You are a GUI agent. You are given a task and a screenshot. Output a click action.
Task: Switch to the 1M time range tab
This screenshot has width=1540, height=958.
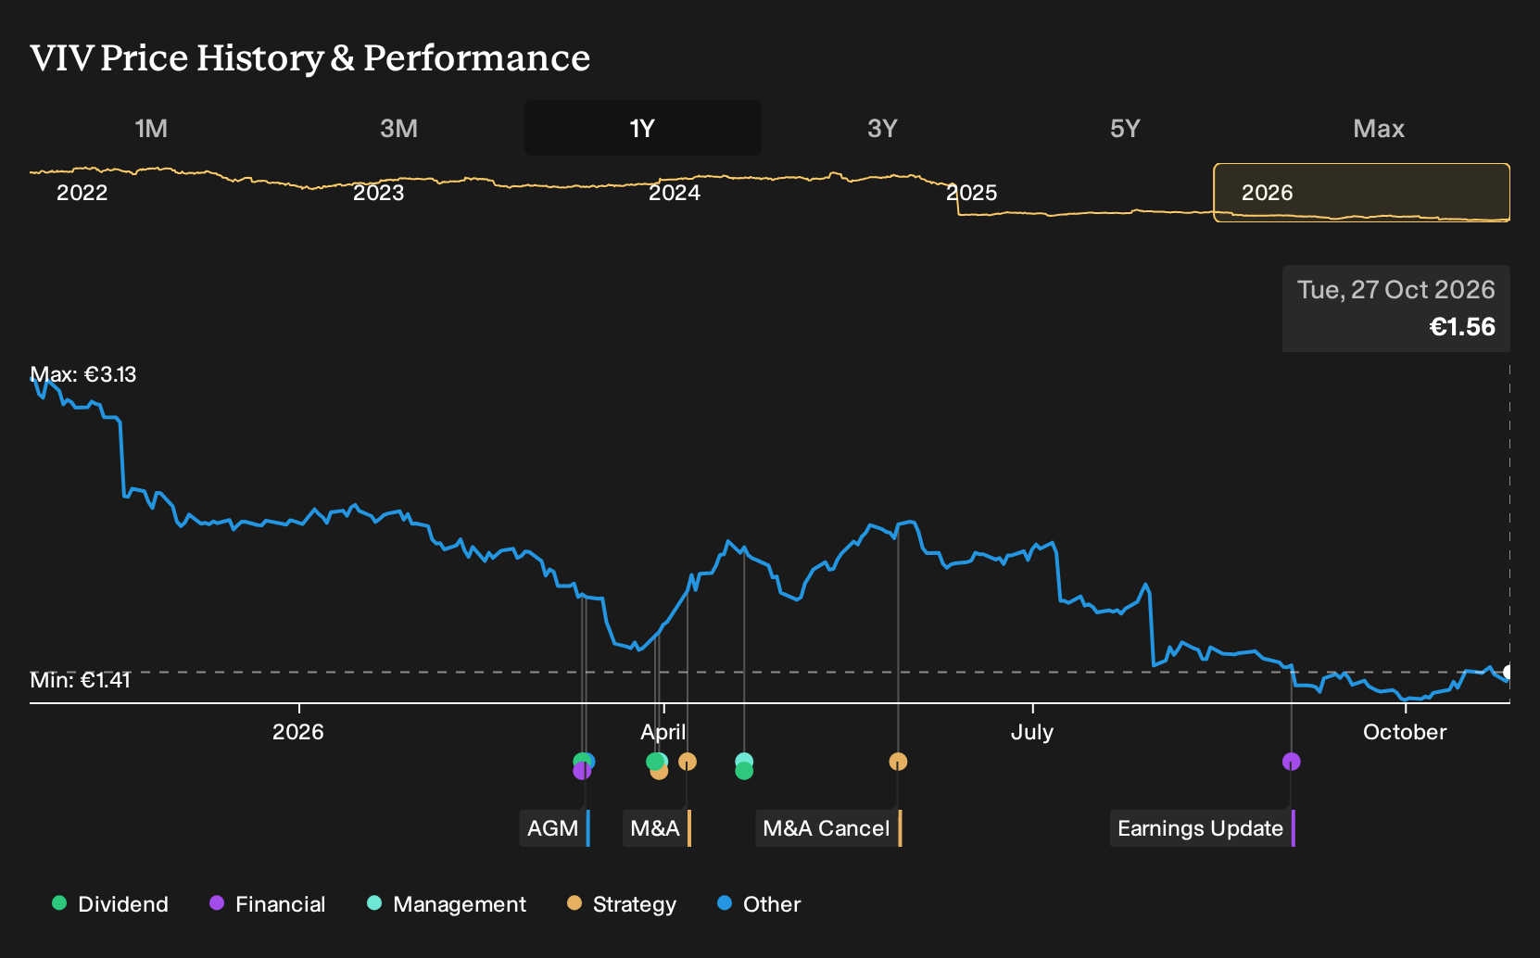[x=151, y=128]
